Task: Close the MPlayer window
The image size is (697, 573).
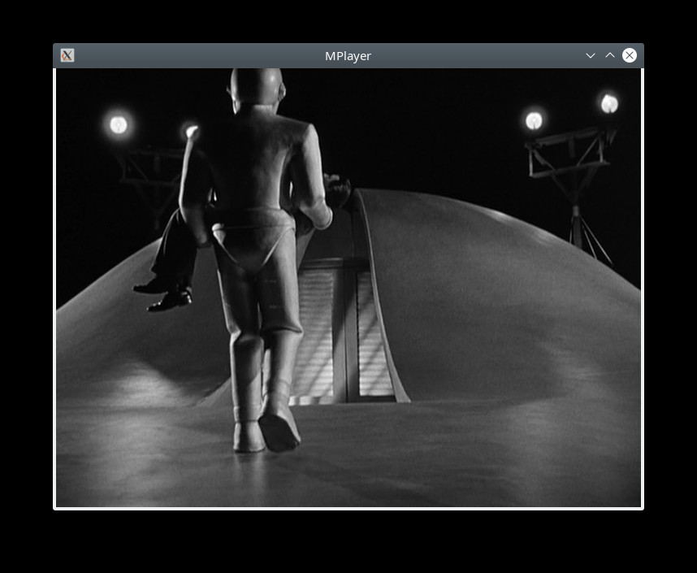Action: pos(630,55)
